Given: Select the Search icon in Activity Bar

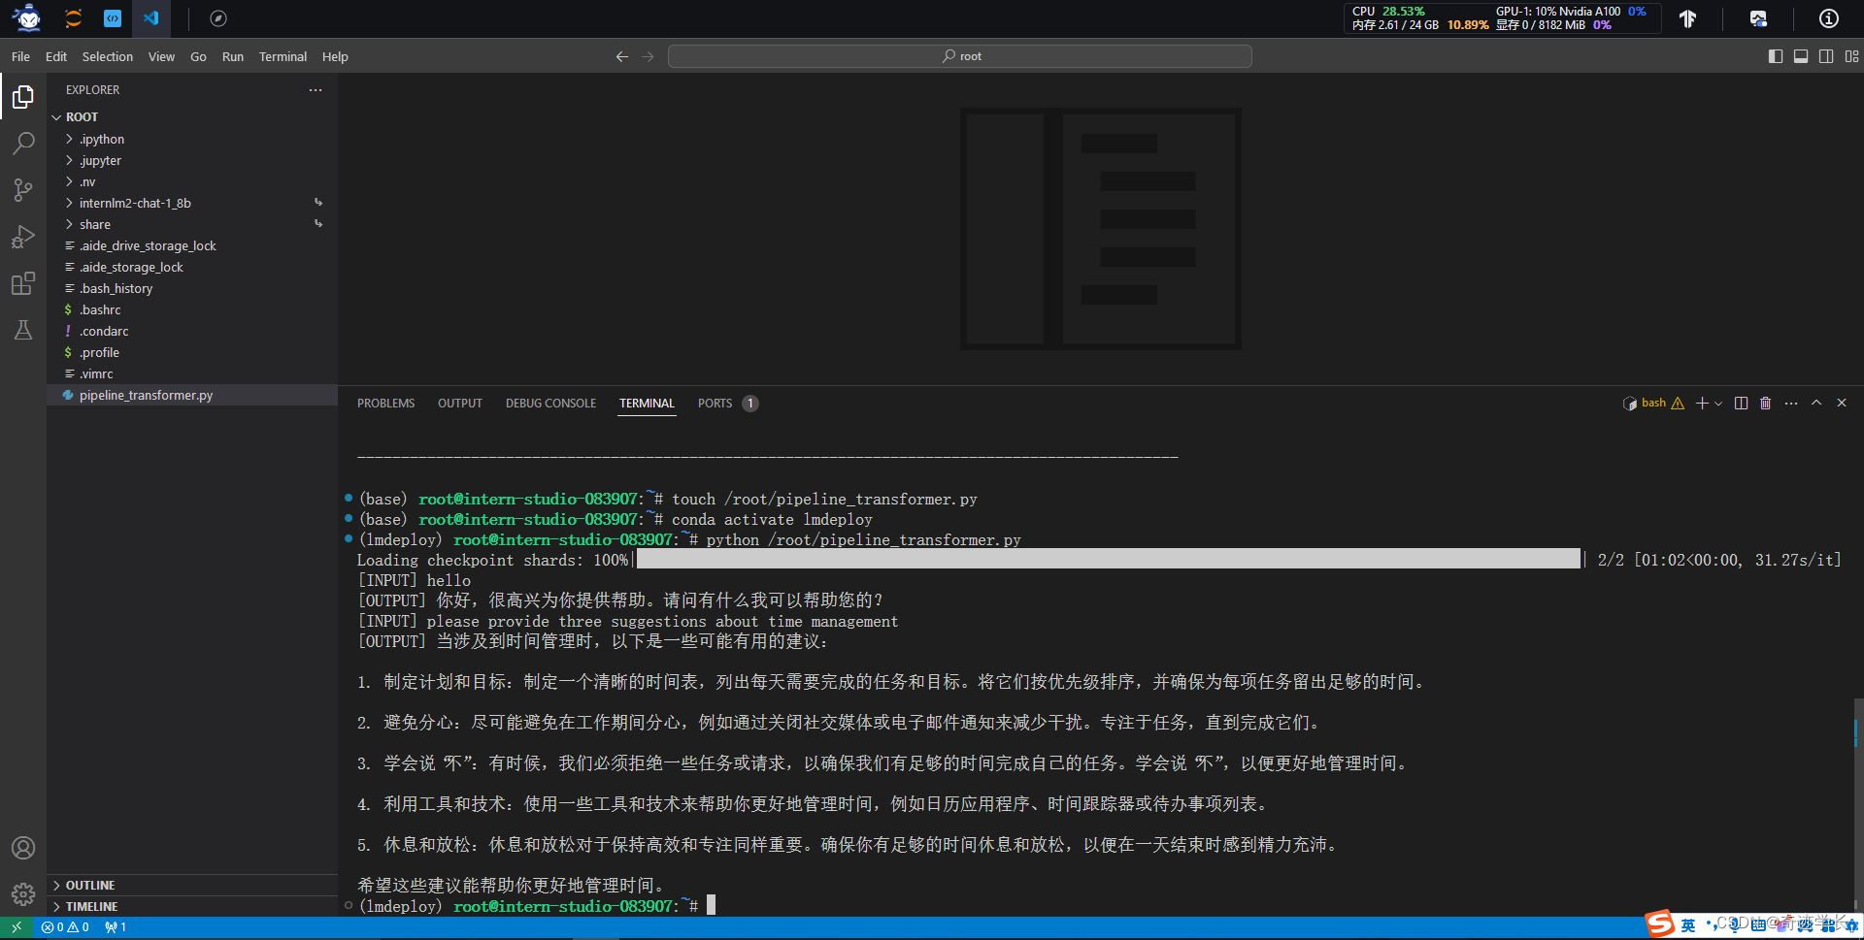Looking at the screenshot, I should [23, 144].
